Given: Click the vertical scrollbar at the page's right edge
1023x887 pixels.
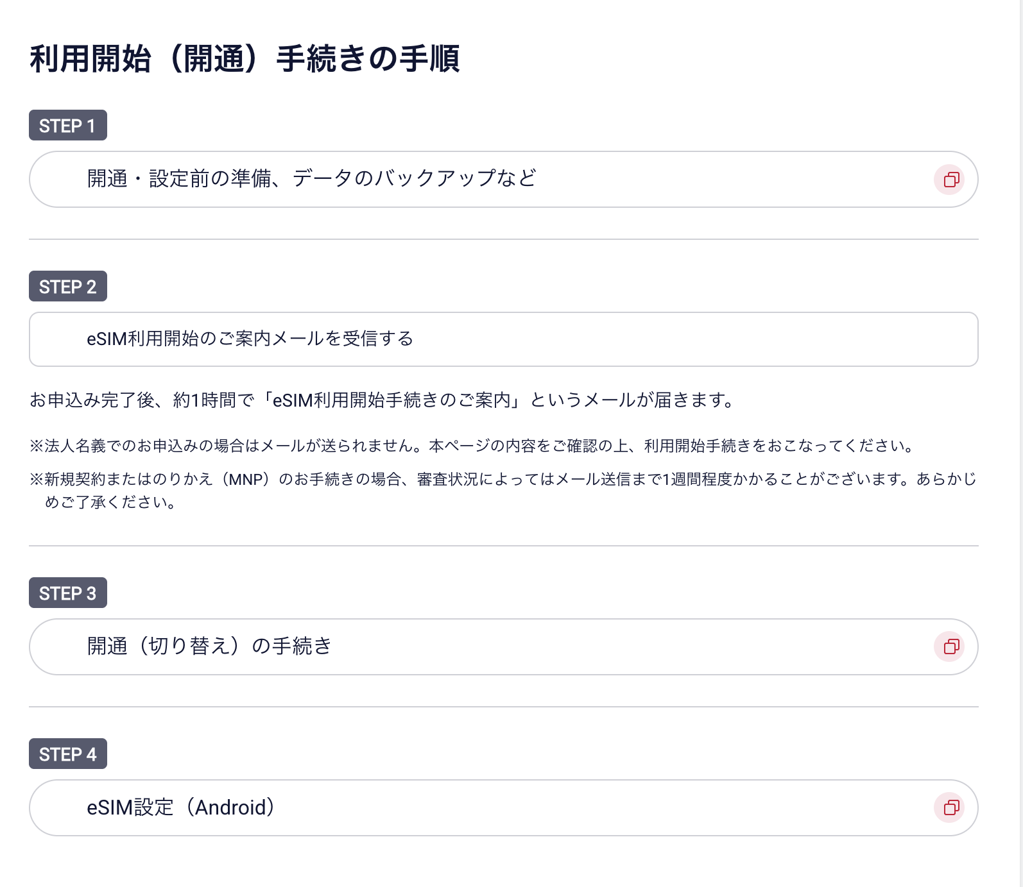Looking at the screenshot, I should 1020,443.
